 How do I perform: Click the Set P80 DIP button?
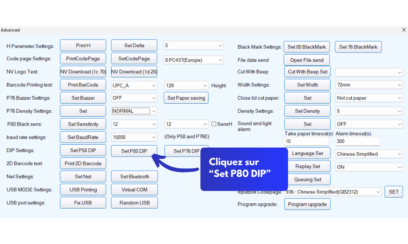[x=134, y=151]
